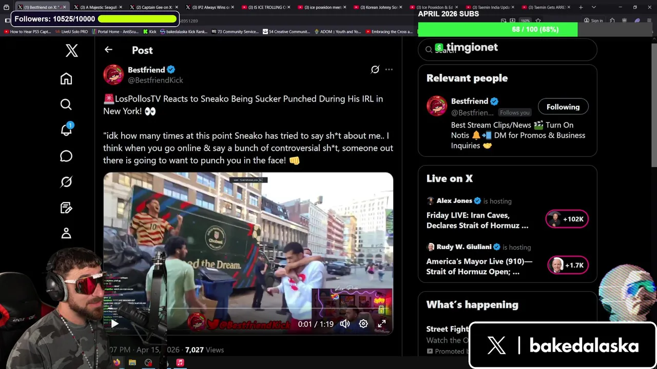Image resolution: width=657 pixels, height=369 pixels.
Task: Switch to the A Majestic Seagull tab
Action: point(97,7)
